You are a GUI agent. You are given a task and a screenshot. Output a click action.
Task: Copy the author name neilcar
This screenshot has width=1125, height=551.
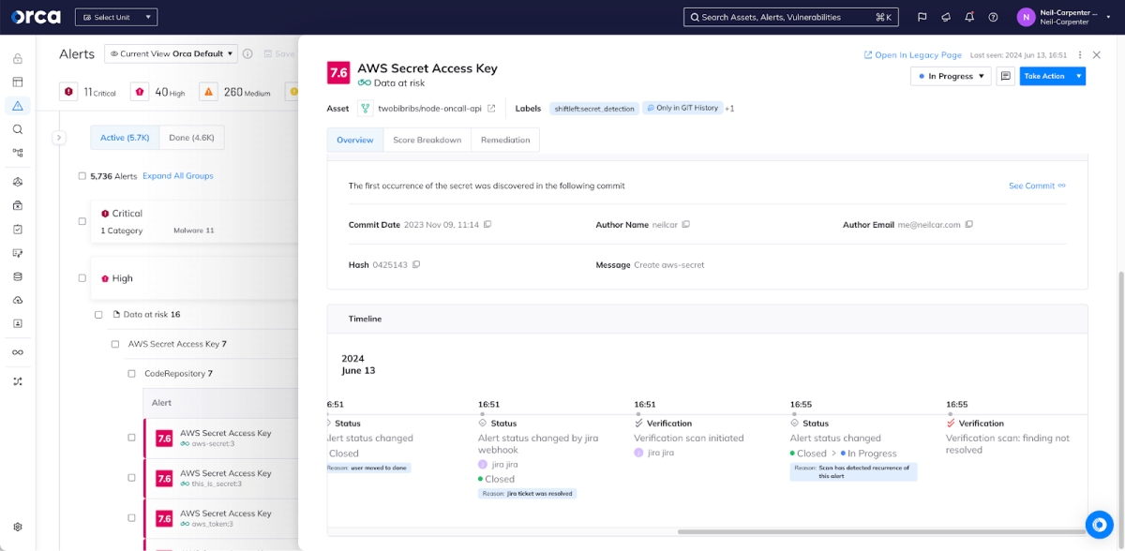pos(686,225)
